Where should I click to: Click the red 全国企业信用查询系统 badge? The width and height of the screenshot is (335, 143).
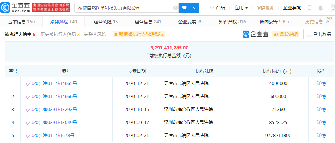[51, 7]
